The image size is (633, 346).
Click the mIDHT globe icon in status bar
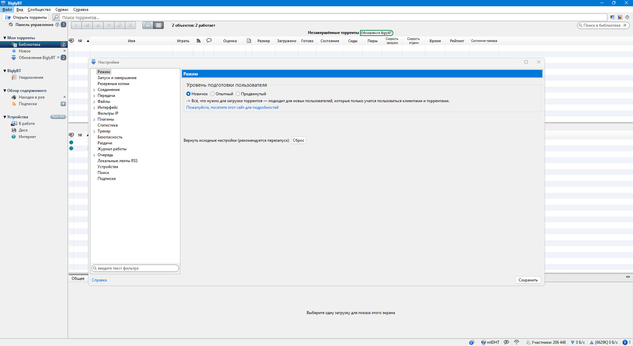483,342
